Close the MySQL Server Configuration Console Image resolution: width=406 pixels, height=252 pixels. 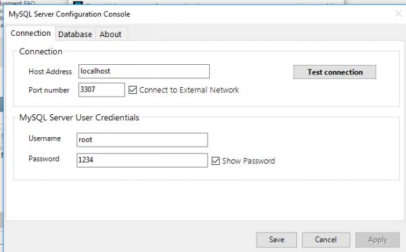(399, 14)
